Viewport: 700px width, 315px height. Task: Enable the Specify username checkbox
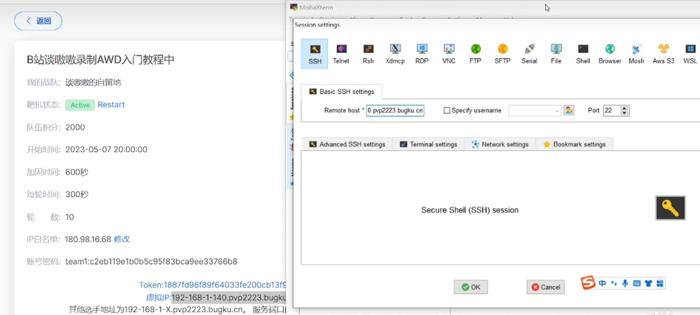pos(446,110)
